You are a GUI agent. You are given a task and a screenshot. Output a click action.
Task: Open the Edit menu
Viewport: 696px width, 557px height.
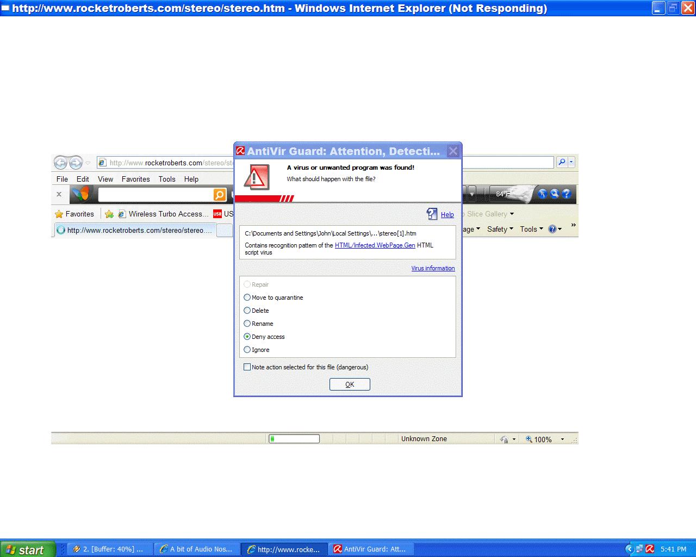tap(83, 179)
